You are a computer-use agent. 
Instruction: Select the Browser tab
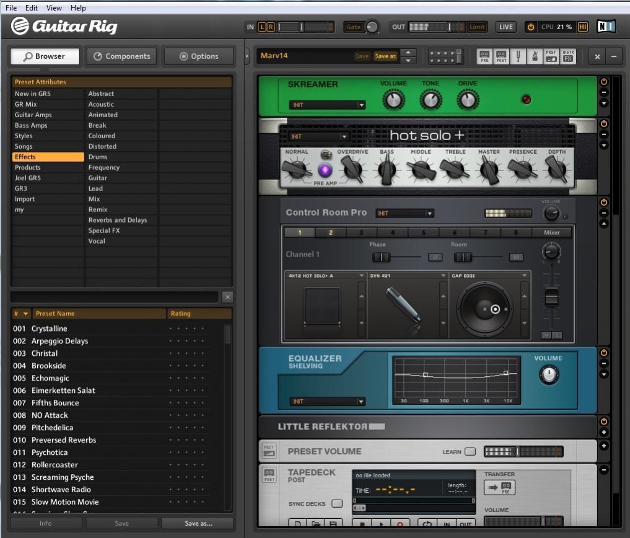(x=45, y=56)
